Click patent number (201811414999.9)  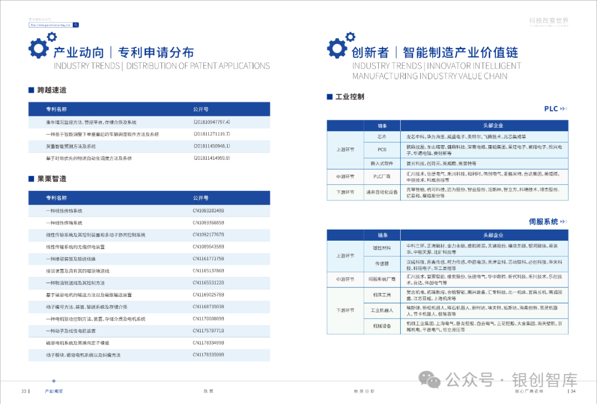coord(212,158)
